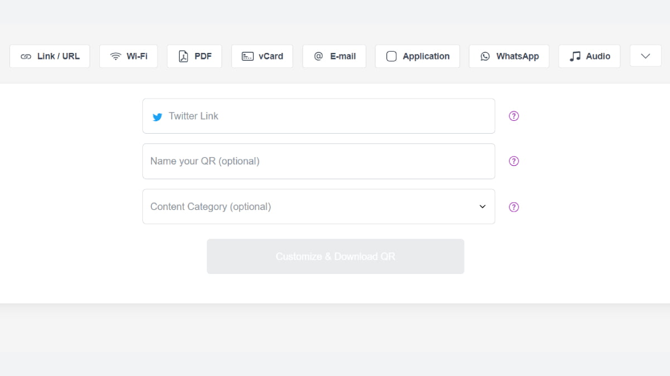Click the Wi-Fi signal icon
The width and height of the screenshot is (670, 376).
point(116,56)
